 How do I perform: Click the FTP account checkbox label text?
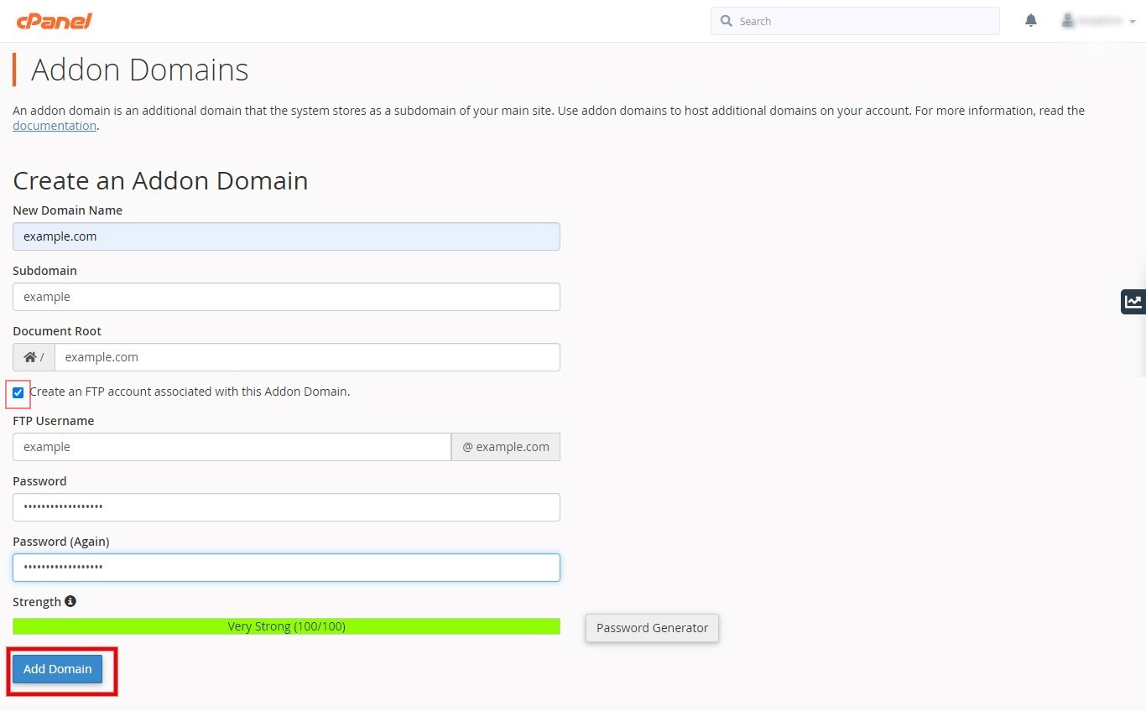tap(190, 392)
